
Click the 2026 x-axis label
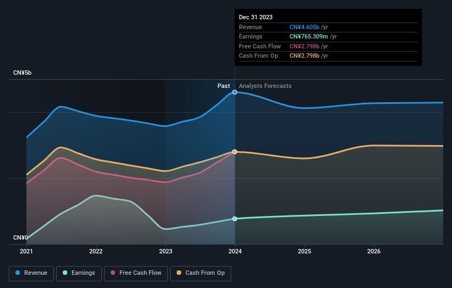(x=374, y=251)
